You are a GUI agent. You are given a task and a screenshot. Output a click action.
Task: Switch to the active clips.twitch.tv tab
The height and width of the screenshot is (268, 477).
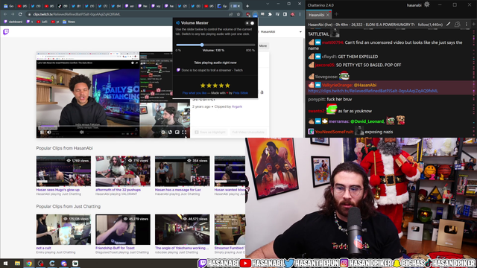click(x=235, y=6)
